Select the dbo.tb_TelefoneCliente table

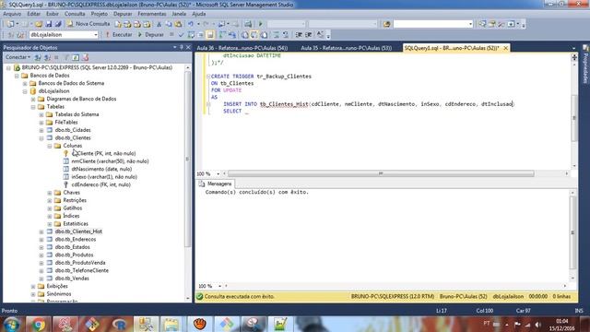click(82, 270)
